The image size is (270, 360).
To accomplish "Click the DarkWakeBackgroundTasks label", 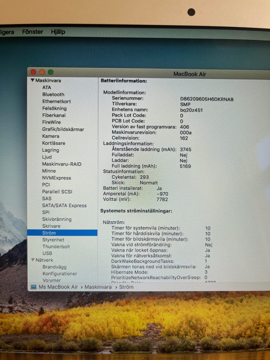I will coord(143,261).
